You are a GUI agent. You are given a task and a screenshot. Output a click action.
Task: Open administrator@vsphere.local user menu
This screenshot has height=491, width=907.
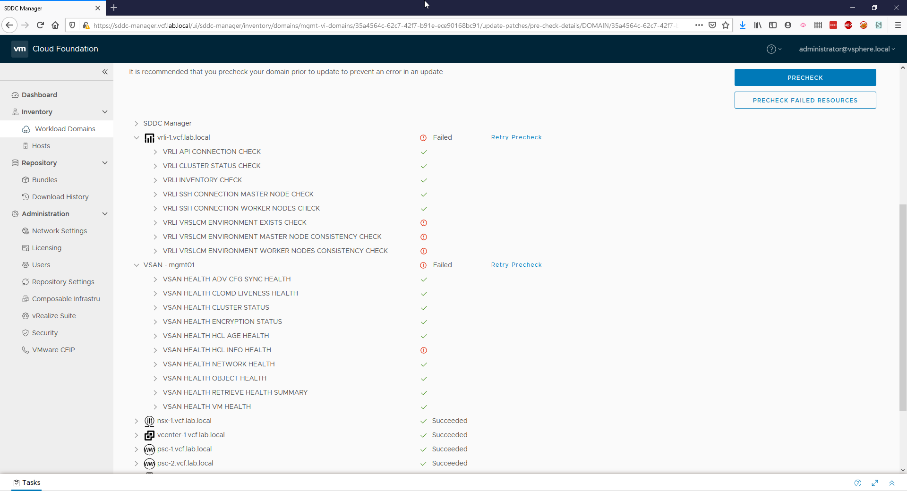847,49
